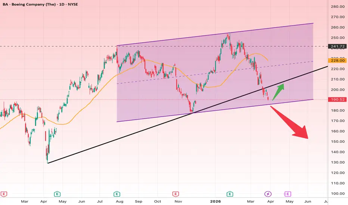Click the red 190.52 last price label
348x205 pixels.
(337, 100)
